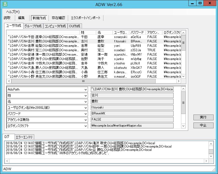
Task: Open the エクスポート/インポート toolbar tab
Action: pyautogui.click(x=86, y=18)
